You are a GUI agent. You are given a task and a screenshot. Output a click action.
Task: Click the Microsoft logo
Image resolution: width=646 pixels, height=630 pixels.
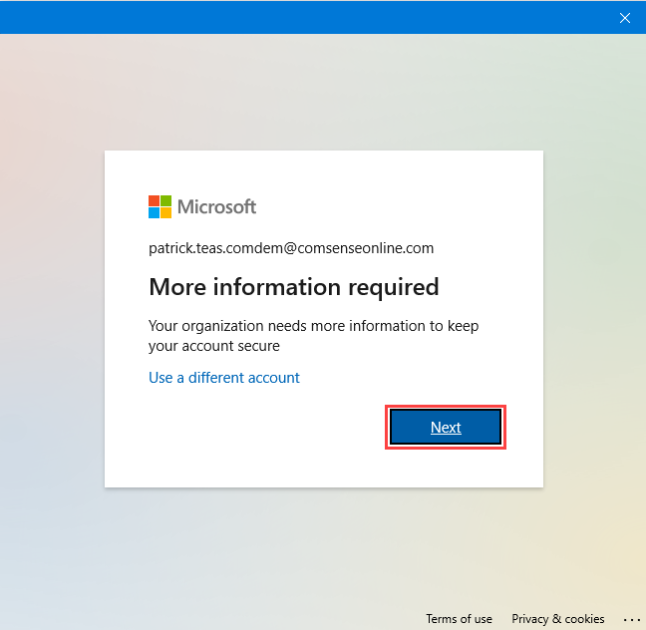(202, 206)
